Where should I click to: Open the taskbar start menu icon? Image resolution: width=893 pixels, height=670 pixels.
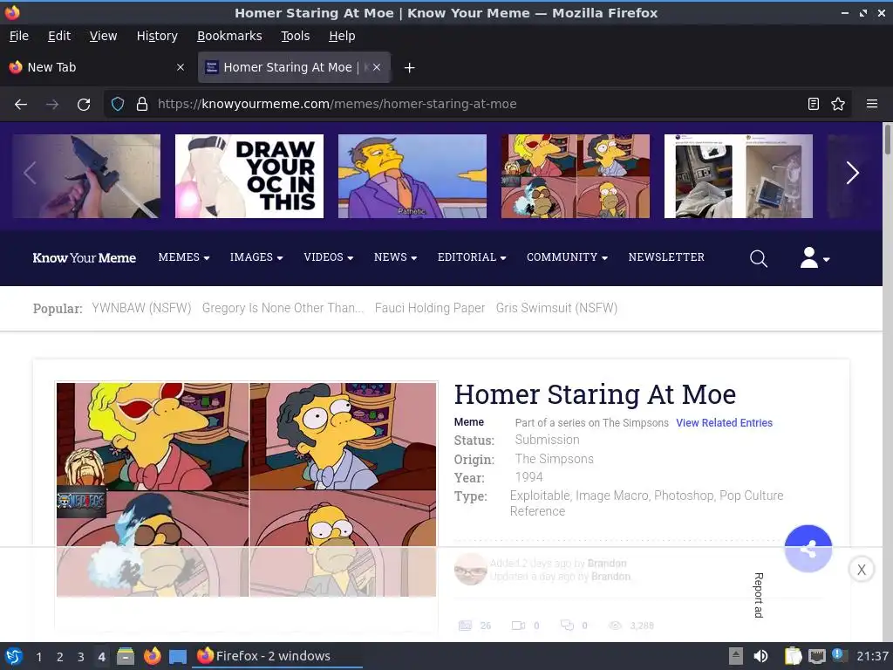point(14,656)
